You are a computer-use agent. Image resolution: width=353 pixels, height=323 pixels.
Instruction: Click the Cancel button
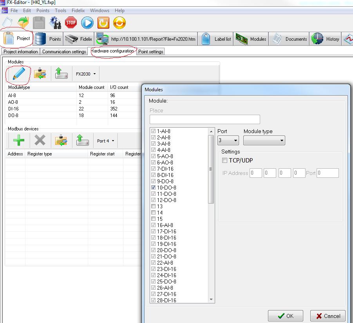click(x=328, y=316)
